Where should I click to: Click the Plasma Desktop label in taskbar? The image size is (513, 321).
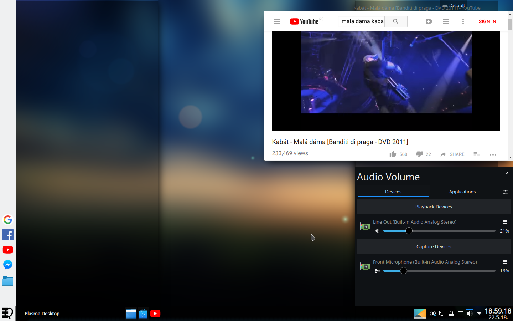[x=42, y=314]
